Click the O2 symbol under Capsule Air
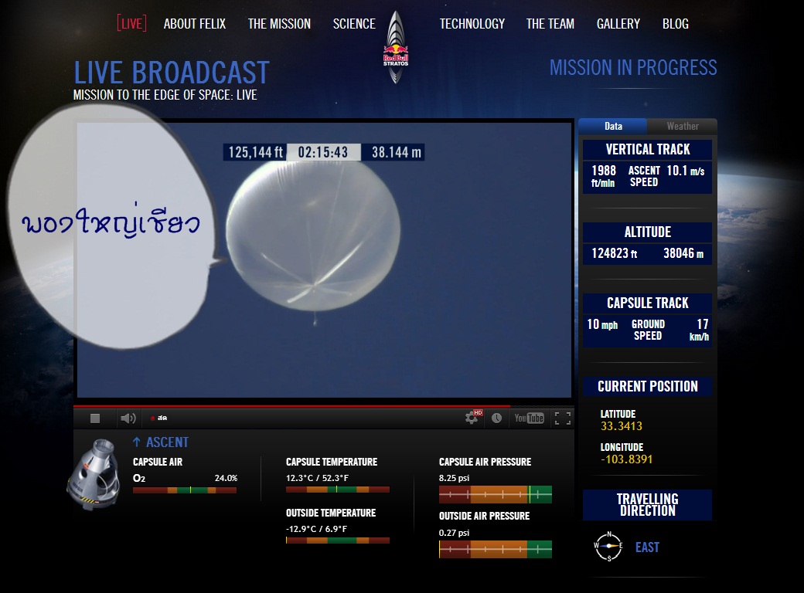The image size is (804, 593). [139, 478]
